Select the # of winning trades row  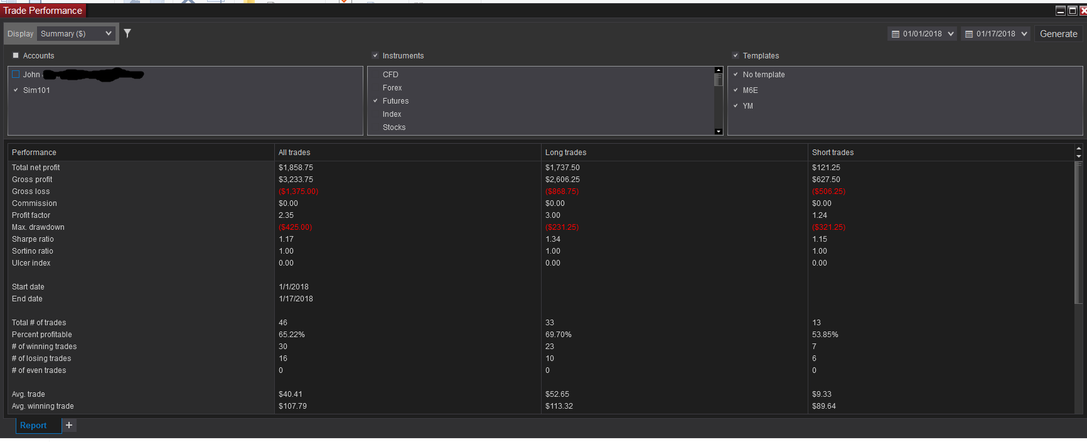click(x=541, y=347)
